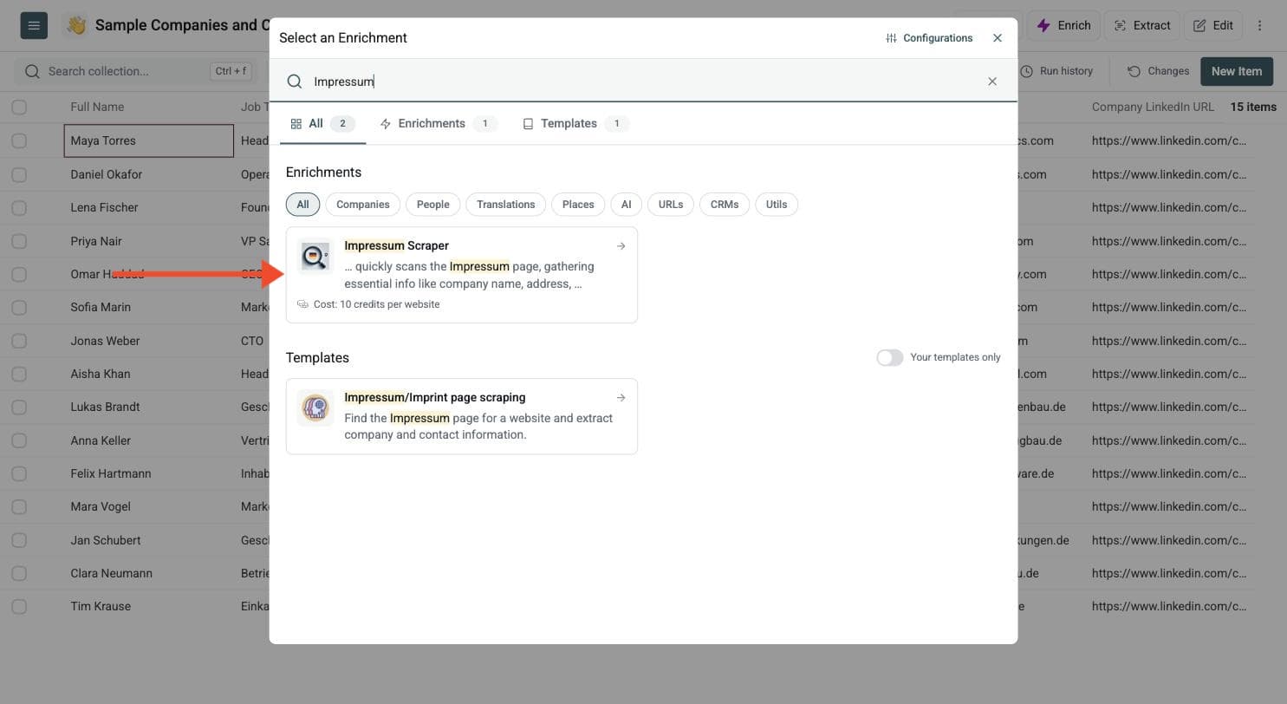Close the Select an Enrichment dialog
The height and width of the screenshot is (704, 1287).
[998, 38]
